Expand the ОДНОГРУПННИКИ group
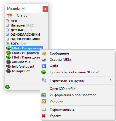This screenshot has width=116, height=121. click(7, 39)
